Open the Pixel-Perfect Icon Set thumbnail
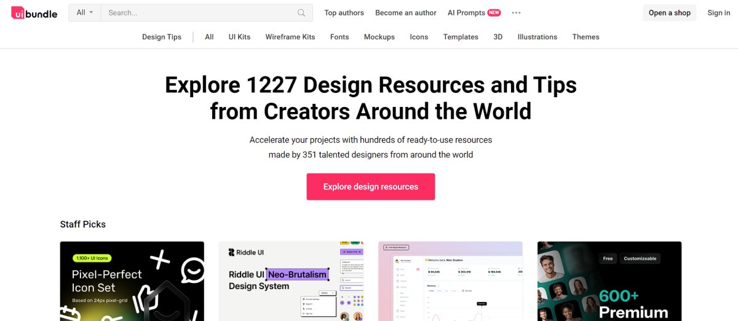Screen dimensions: 738x321 [132, 281]
